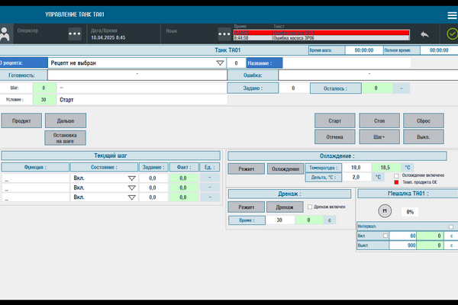Click the operator user profile icon

click(5, 34)
